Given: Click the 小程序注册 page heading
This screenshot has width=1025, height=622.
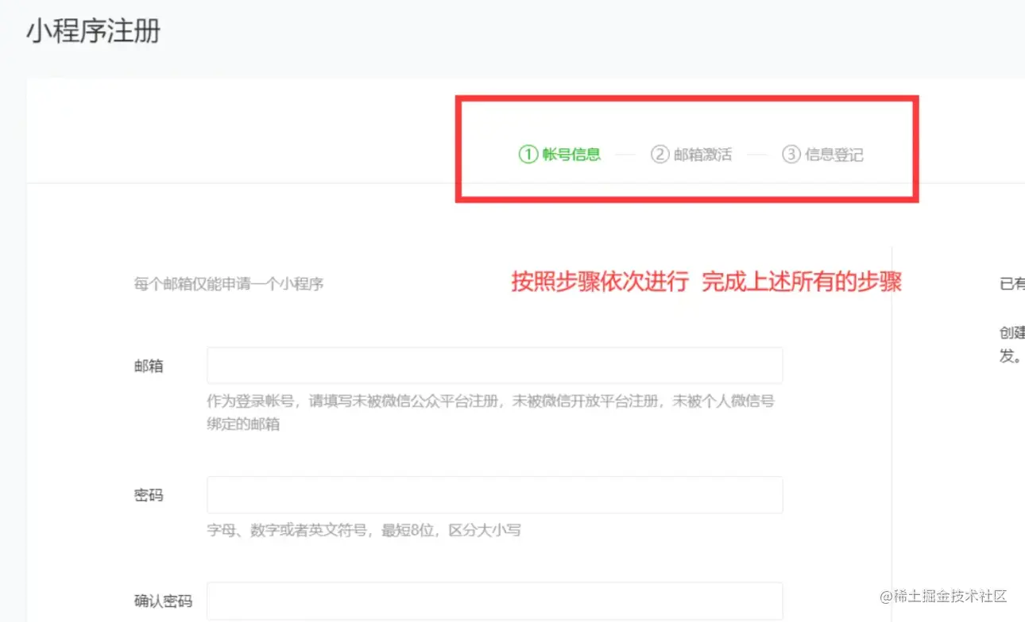Looking at the screenshot, I should (94, 32).
